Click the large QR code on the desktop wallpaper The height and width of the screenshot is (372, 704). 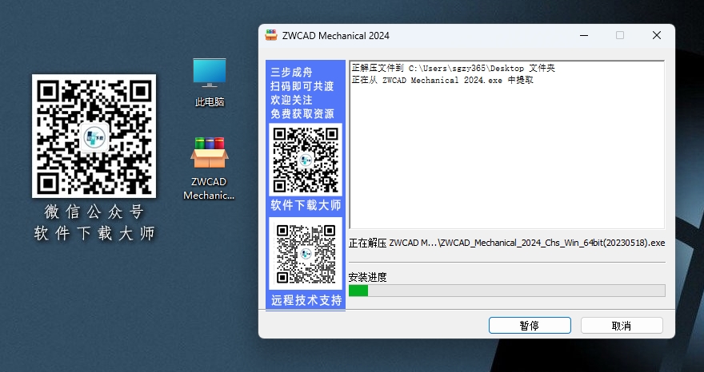pos(94,136)
